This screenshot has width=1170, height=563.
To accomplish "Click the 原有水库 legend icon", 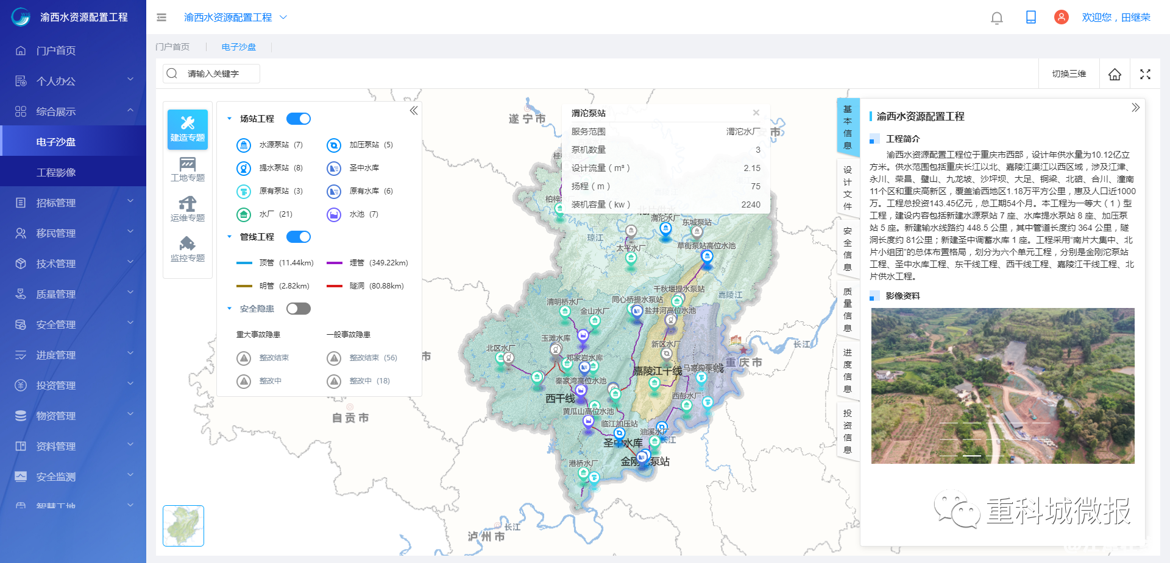I will tap(334, 191).
